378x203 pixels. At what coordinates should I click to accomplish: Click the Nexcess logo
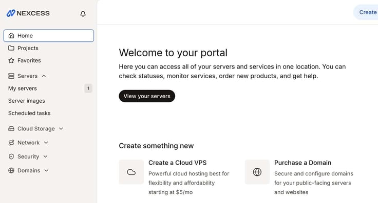28,13
